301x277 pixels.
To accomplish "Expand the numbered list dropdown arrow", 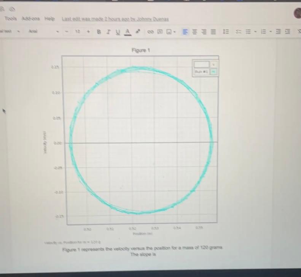I will (x=271, y=32).
